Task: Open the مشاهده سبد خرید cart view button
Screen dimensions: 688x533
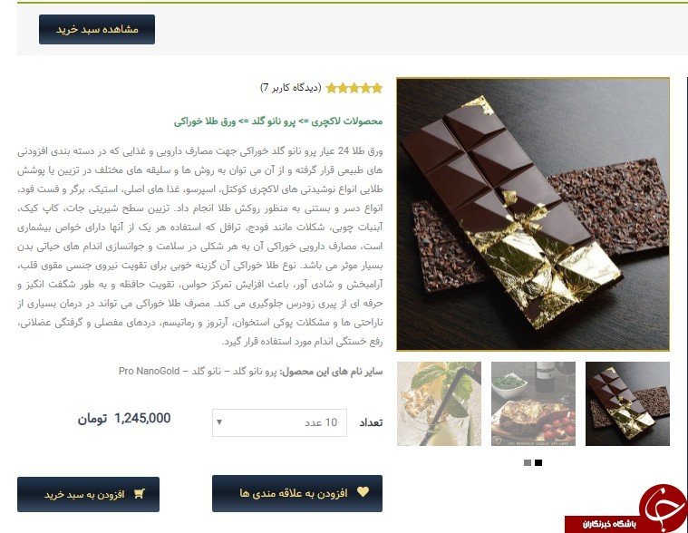Action: [97, 29]
